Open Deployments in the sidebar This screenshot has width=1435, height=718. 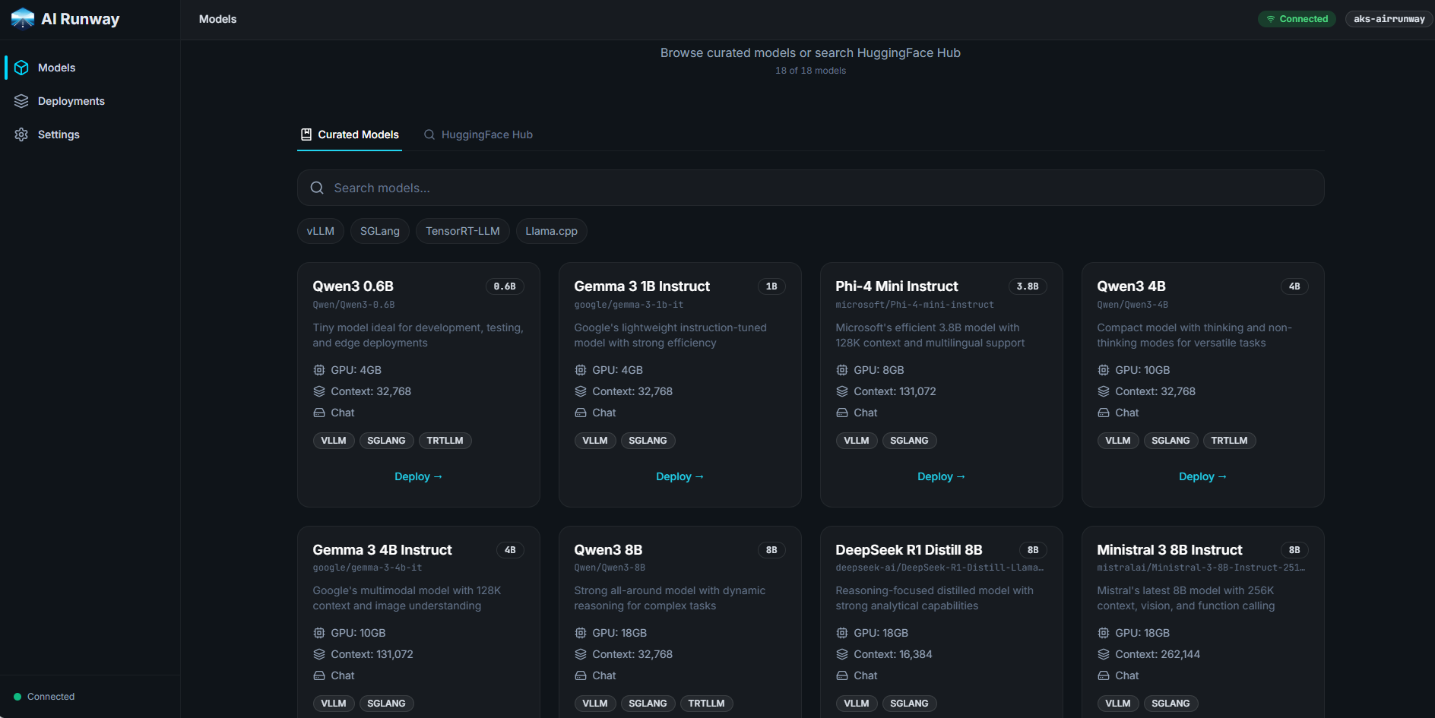coord(90,101)
